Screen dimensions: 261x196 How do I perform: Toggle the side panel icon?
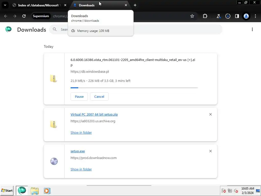pyautogui.click(x=237, y=16)
